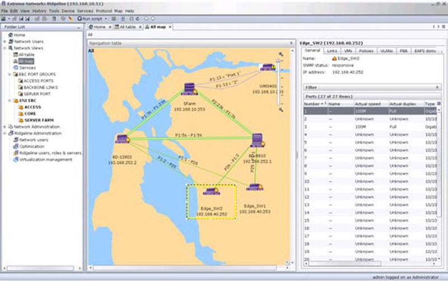
Task: Click the BD-8810 switch icon on map
Action: (258, 141)
